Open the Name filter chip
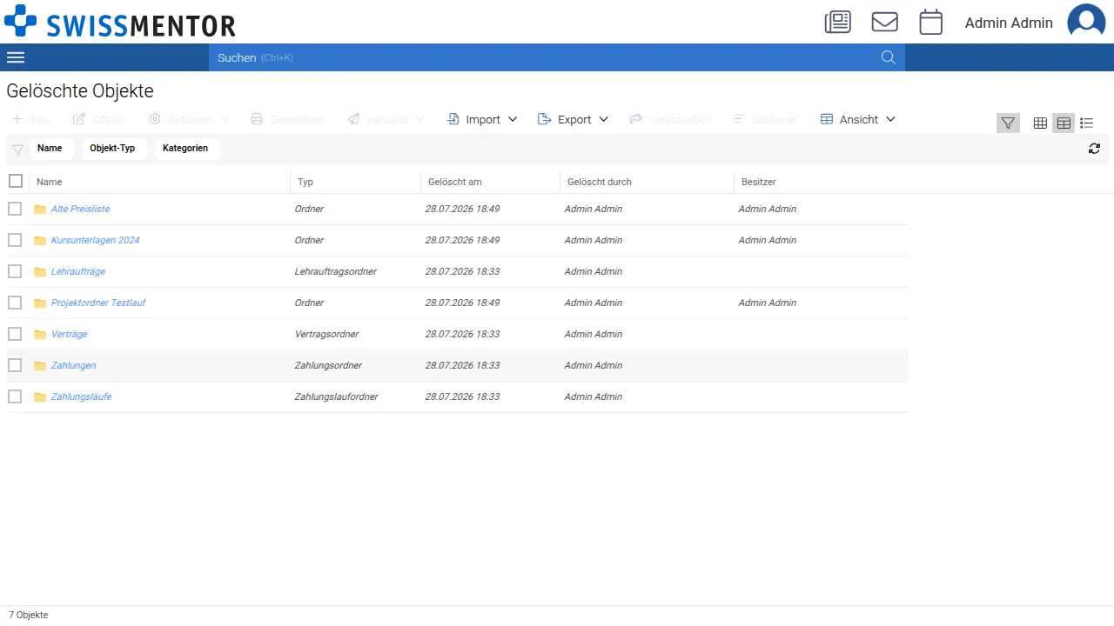This screenshot has height=626, width=1114. click(51, 149)
